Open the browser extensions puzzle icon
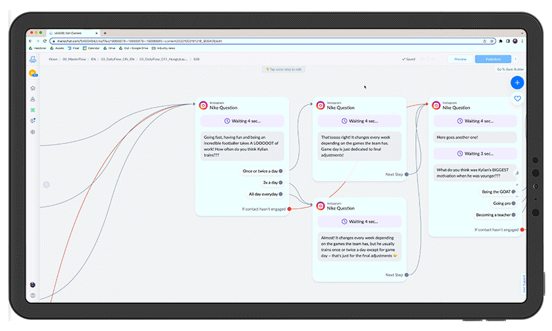Viewport: 552px width, 331px height. click(x=501, y=41)
